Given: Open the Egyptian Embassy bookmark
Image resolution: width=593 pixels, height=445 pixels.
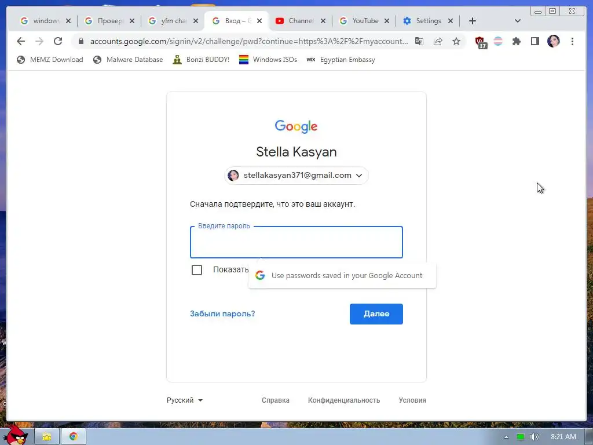Looking at the screenshot, I should click(x=341, y=60).
